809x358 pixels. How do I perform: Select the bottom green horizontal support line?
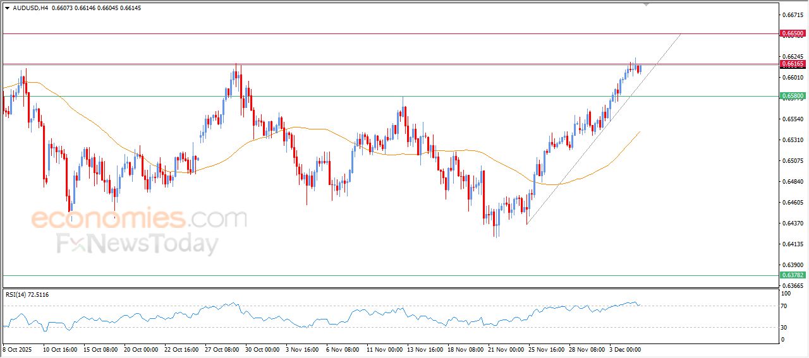[x=379, y=275]
